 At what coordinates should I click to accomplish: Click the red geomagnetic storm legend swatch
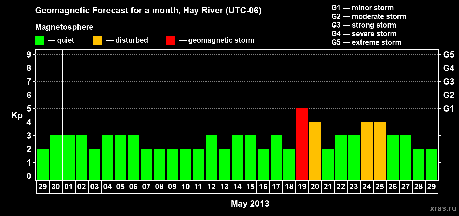click(171, 41)
